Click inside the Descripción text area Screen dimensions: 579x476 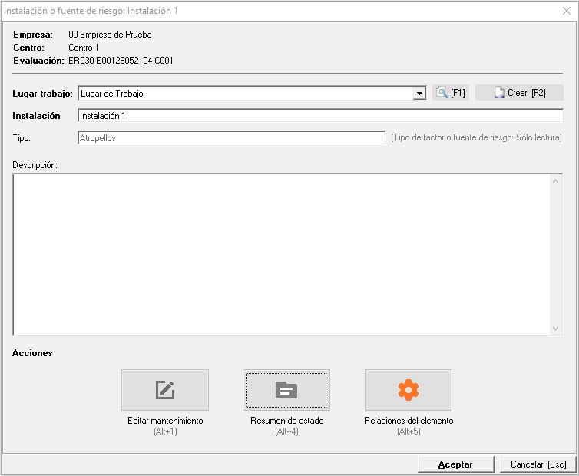click(x=282, y=254)
